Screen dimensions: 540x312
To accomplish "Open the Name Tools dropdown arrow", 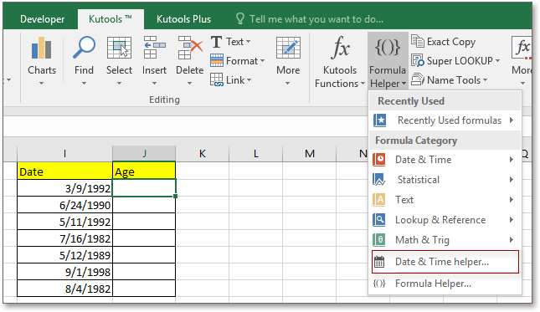I will tap(486, 80).
